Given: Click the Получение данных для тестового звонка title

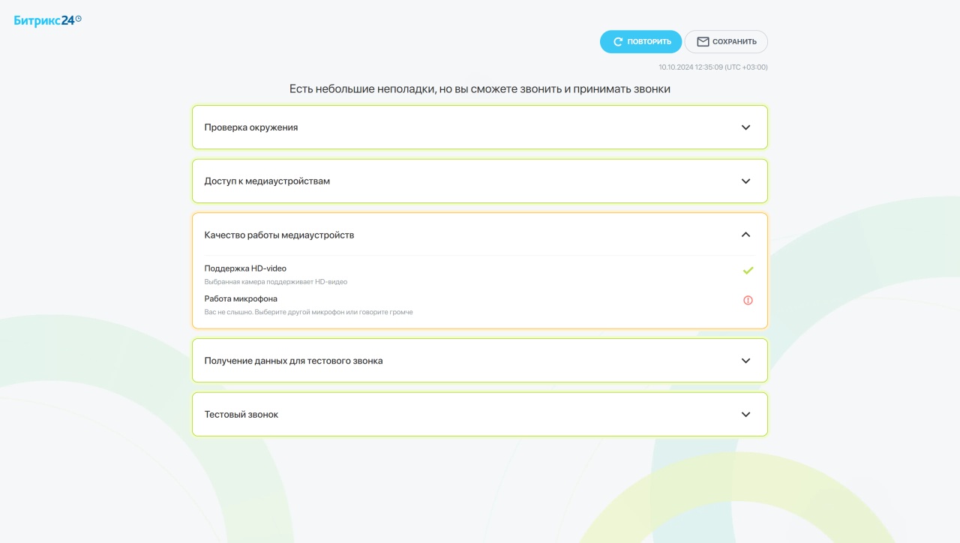Looking at the screenshot, I should pyautogui.click(x=293, y=361).
